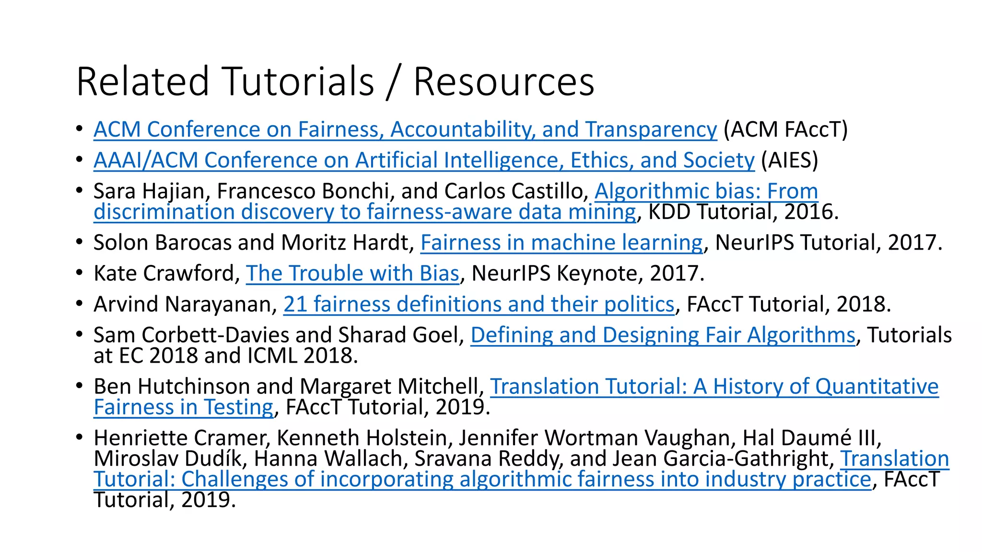Click The Trouble with Bias link
Screen dimensions: 982x552
(x=352, y=274)
